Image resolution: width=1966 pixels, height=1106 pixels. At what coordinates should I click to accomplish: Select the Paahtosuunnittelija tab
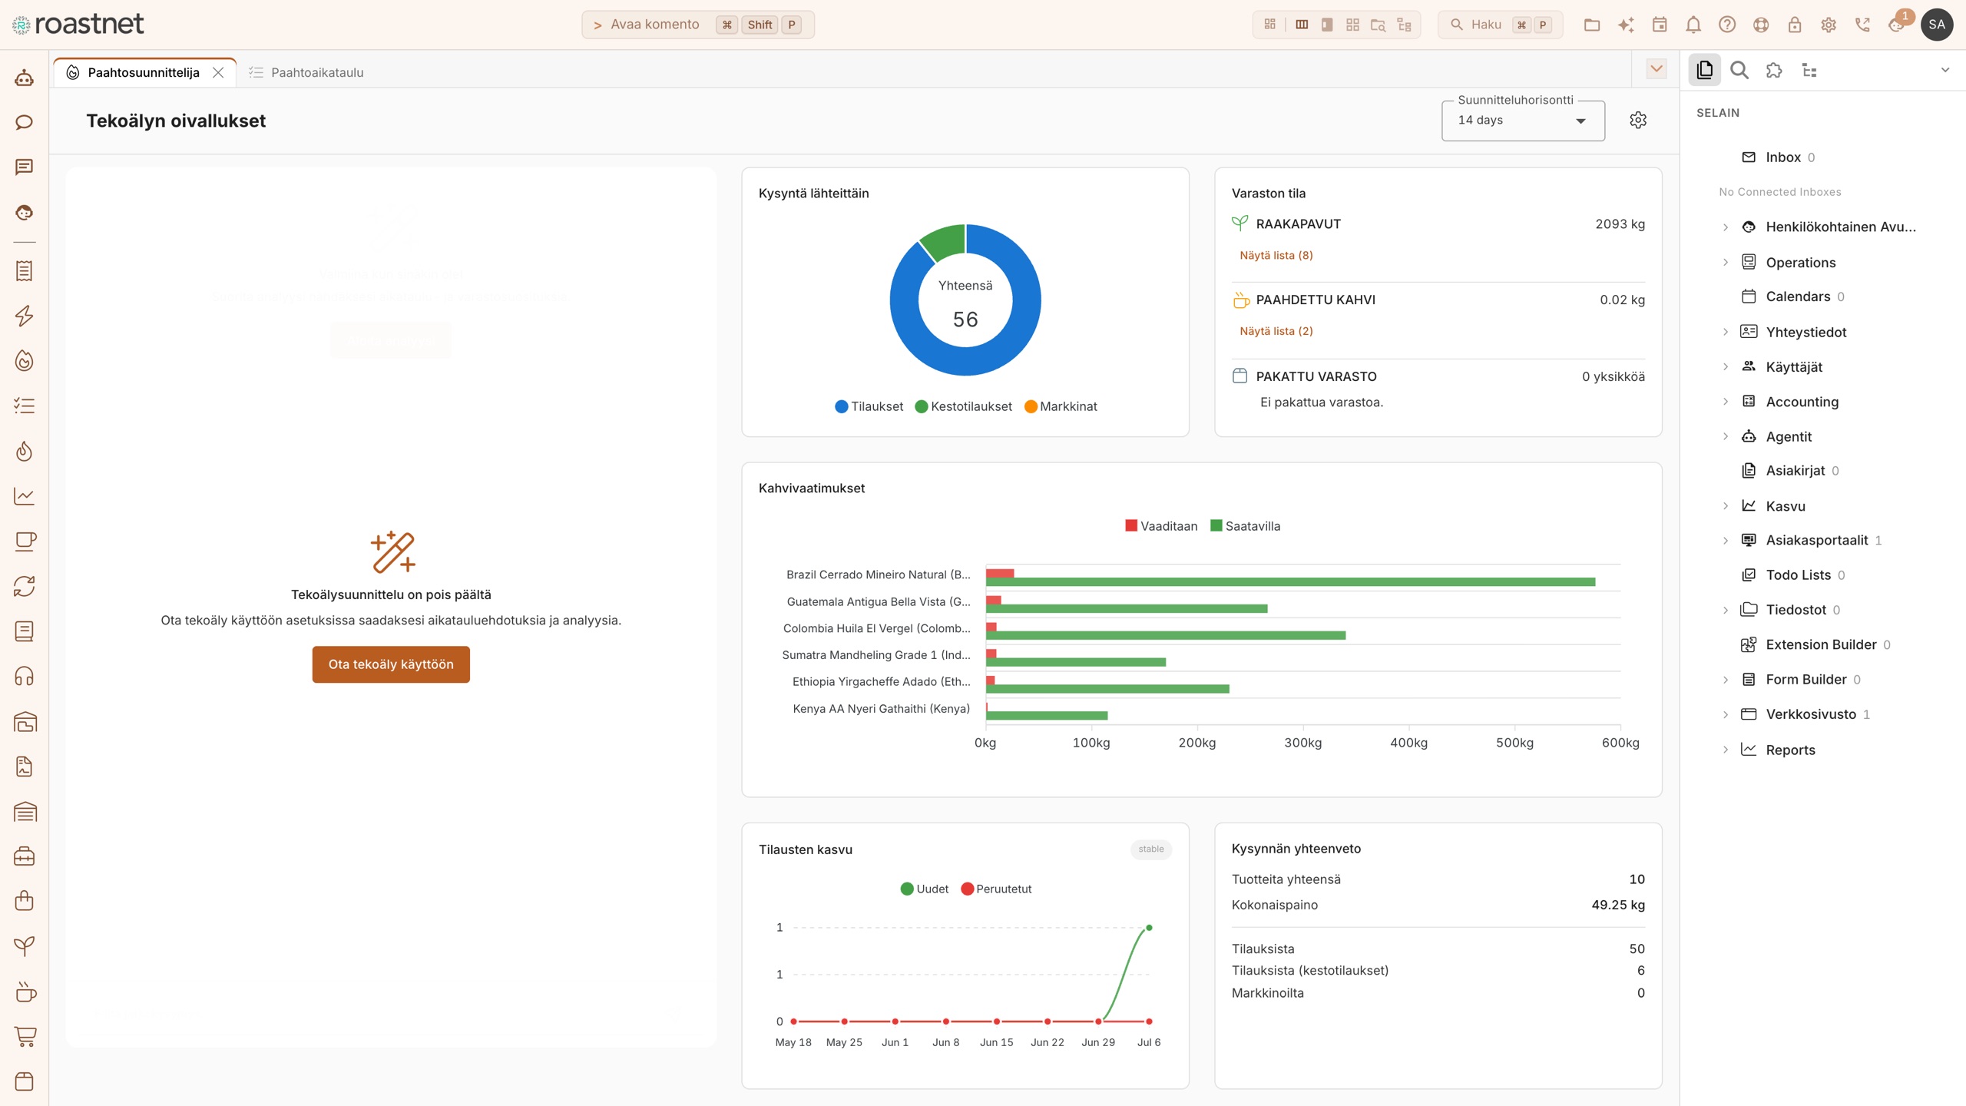click(x=144, y=72)
